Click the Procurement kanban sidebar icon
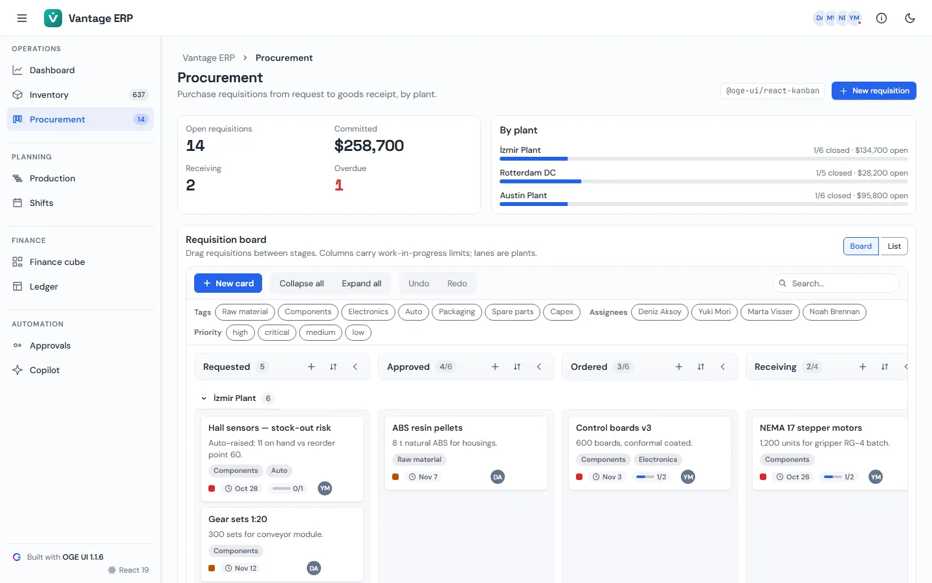Screen dimensions: 932x583 pyautogui.click(x=17, y=119)
